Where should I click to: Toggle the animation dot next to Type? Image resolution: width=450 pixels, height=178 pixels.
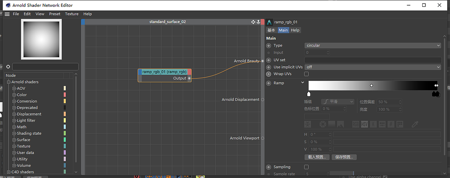click(x=269, y=46)
